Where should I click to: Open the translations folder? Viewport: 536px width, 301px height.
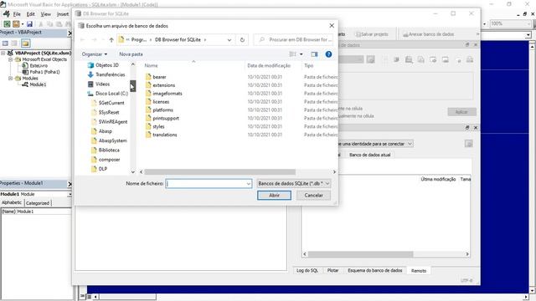coord(165,135)
